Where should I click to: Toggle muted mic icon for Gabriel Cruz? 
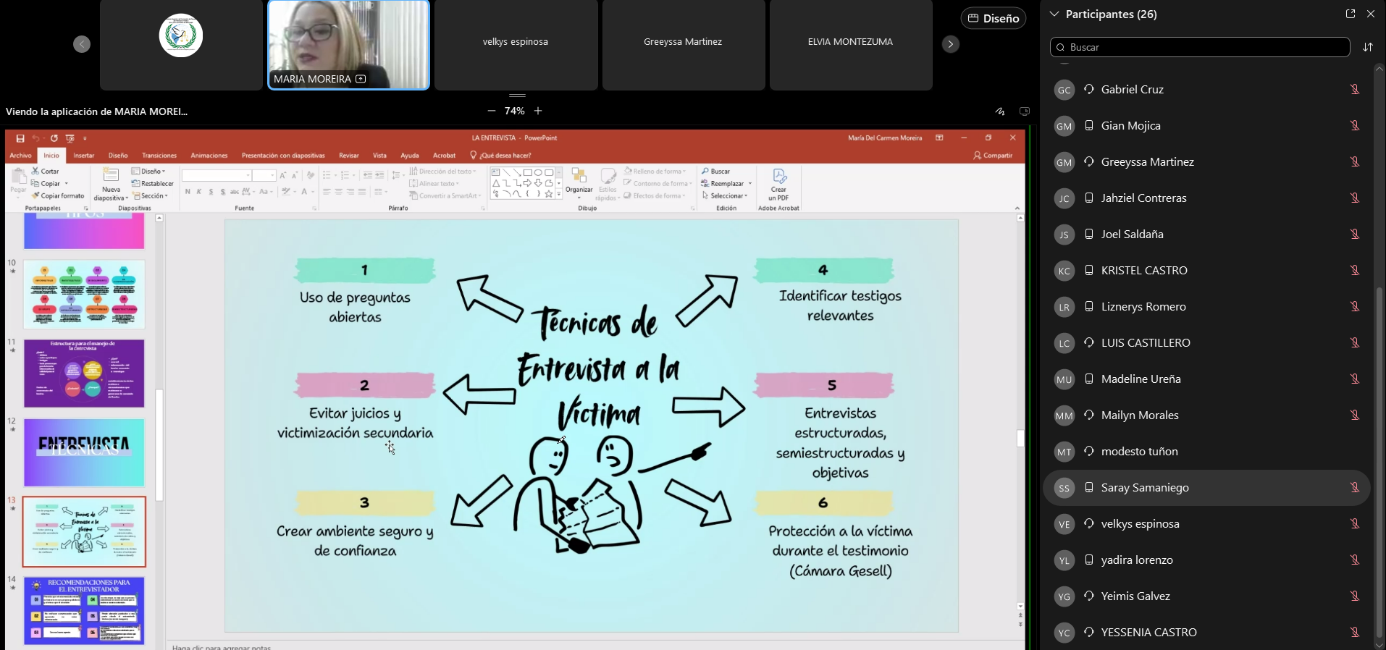point(1354,90)
